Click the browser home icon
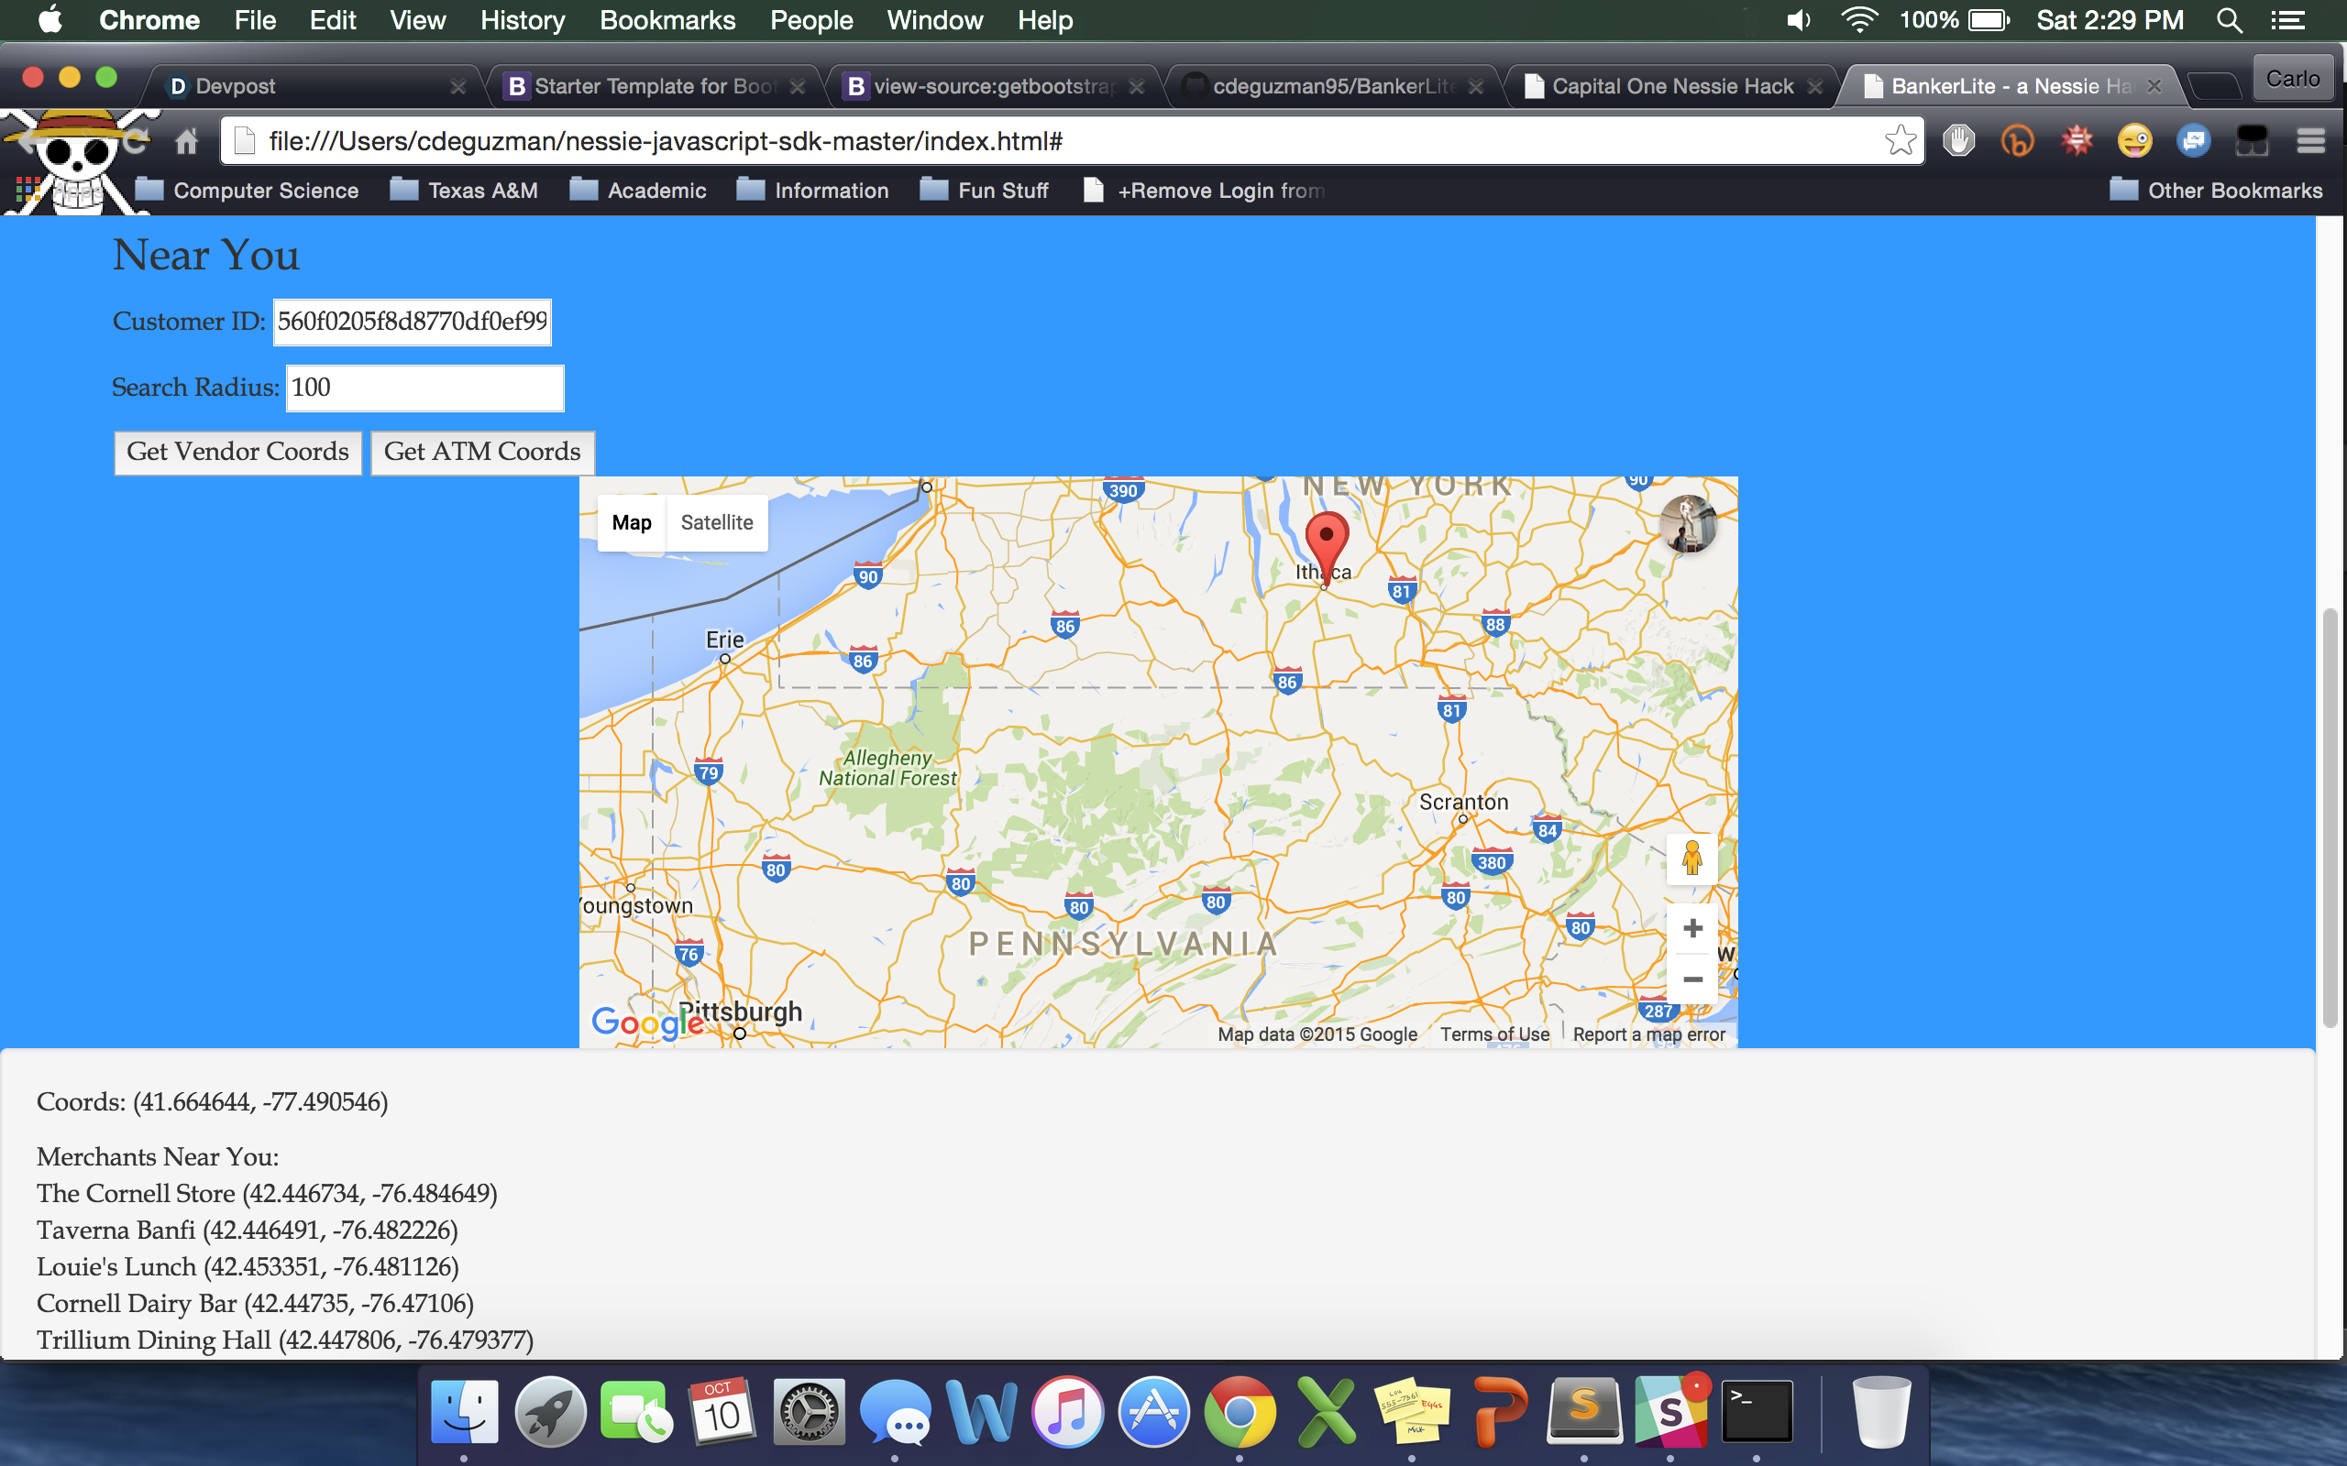This screenshot has height=1466, width=2347. pos(186,141)
